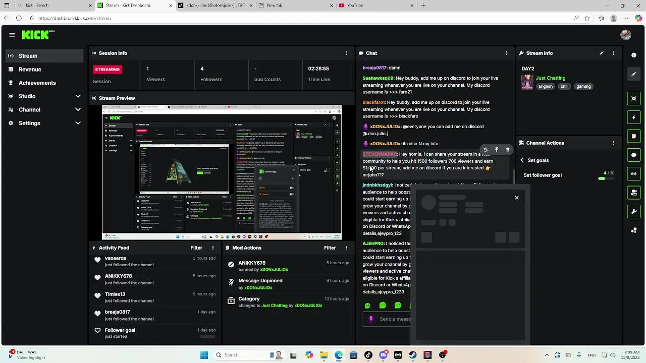Reload the page with browser refresh button
The height and width of the screenshot is (363, 646).
tap(19, 18)
